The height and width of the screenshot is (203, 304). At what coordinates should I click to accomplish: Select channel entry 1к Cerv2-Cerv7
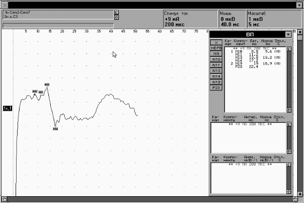[x=18, y=12]
